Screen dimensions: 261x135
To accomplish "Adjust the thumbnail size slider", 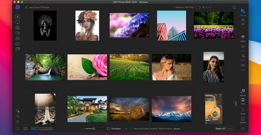I will pyautogui.click(x=94, y=129).
